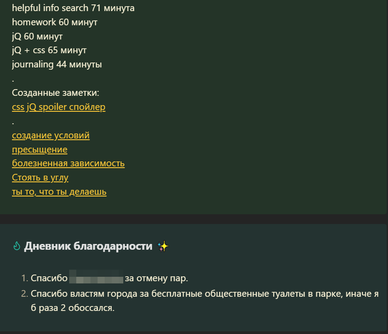Select the 'Дневник благодарности' heading
Screen dimensions: 388x334
[x=88, y=246]
